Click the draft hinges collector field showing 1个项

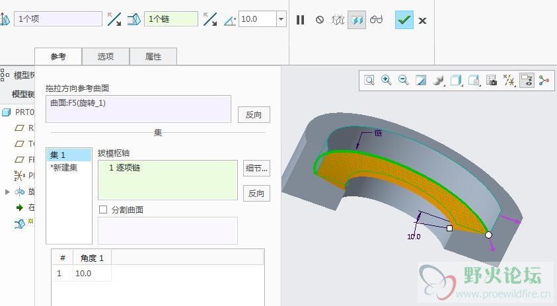click(58, 19)
